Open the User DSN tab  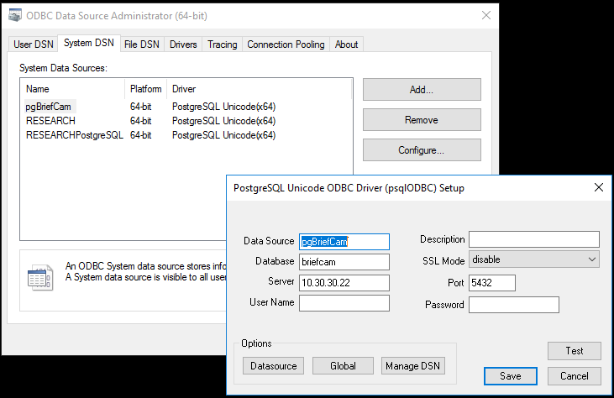pyautogui.click(x=34, y=45)
